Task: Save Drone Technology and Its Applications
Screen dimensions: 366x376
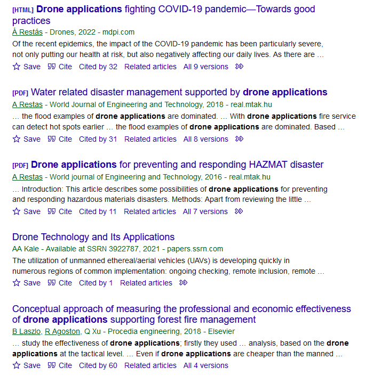Action: click(26, 283)
